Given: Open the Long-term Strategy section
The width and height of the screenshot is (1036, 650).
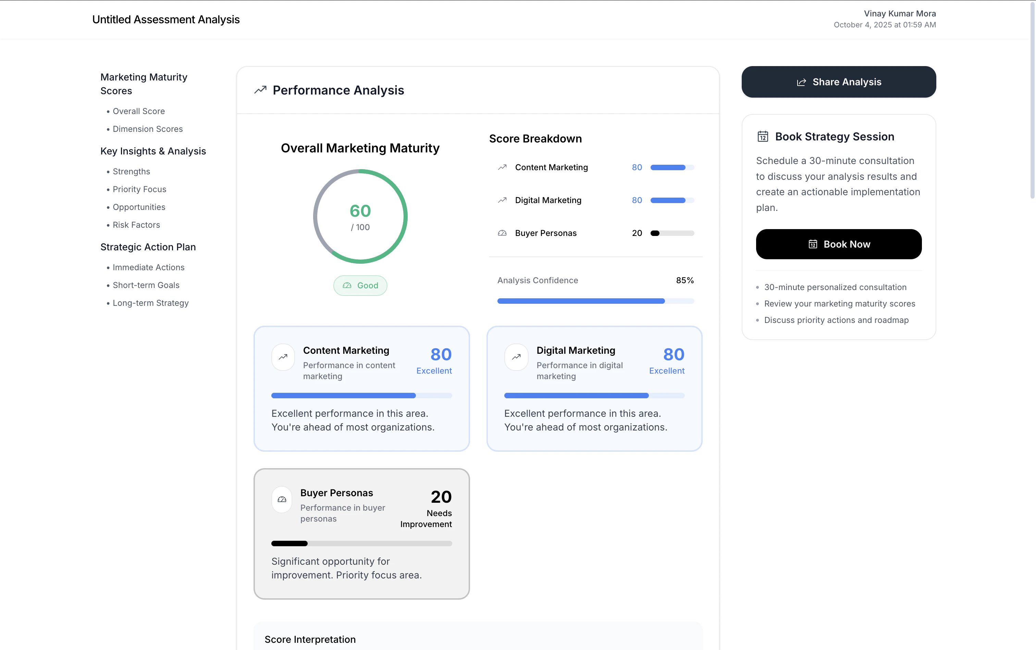Looking at the screenshot, I should [150, 303].
